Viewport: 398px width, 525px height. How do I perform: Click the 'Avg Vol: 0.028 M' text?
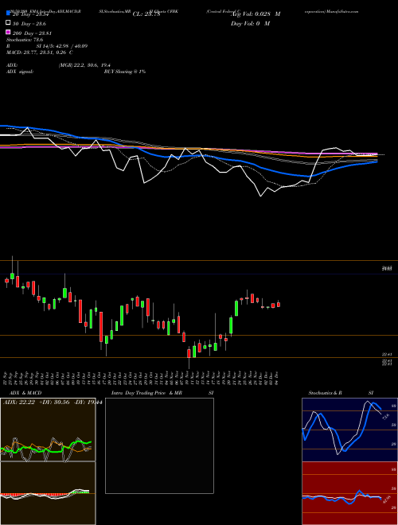256,14
